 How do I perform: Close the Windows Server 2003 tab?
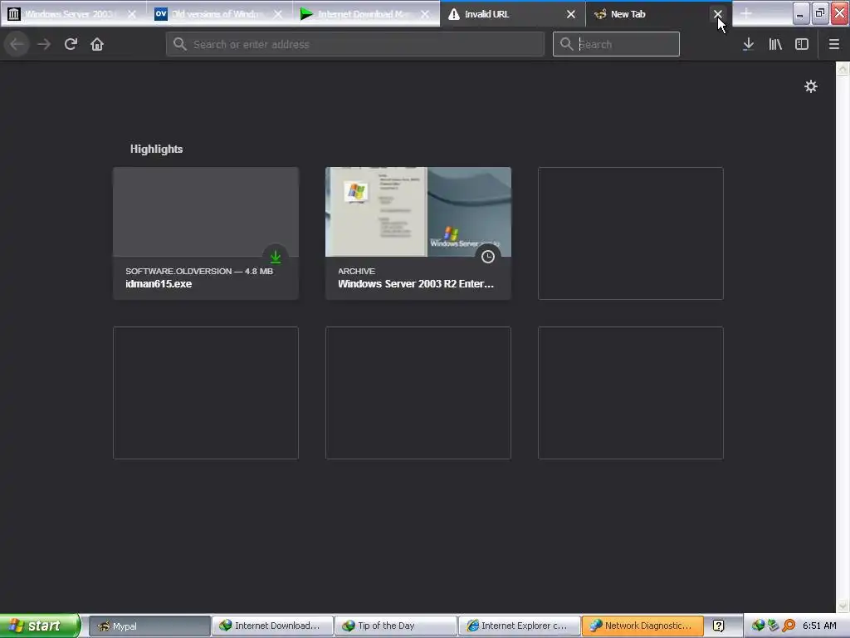tap(132, 14)
